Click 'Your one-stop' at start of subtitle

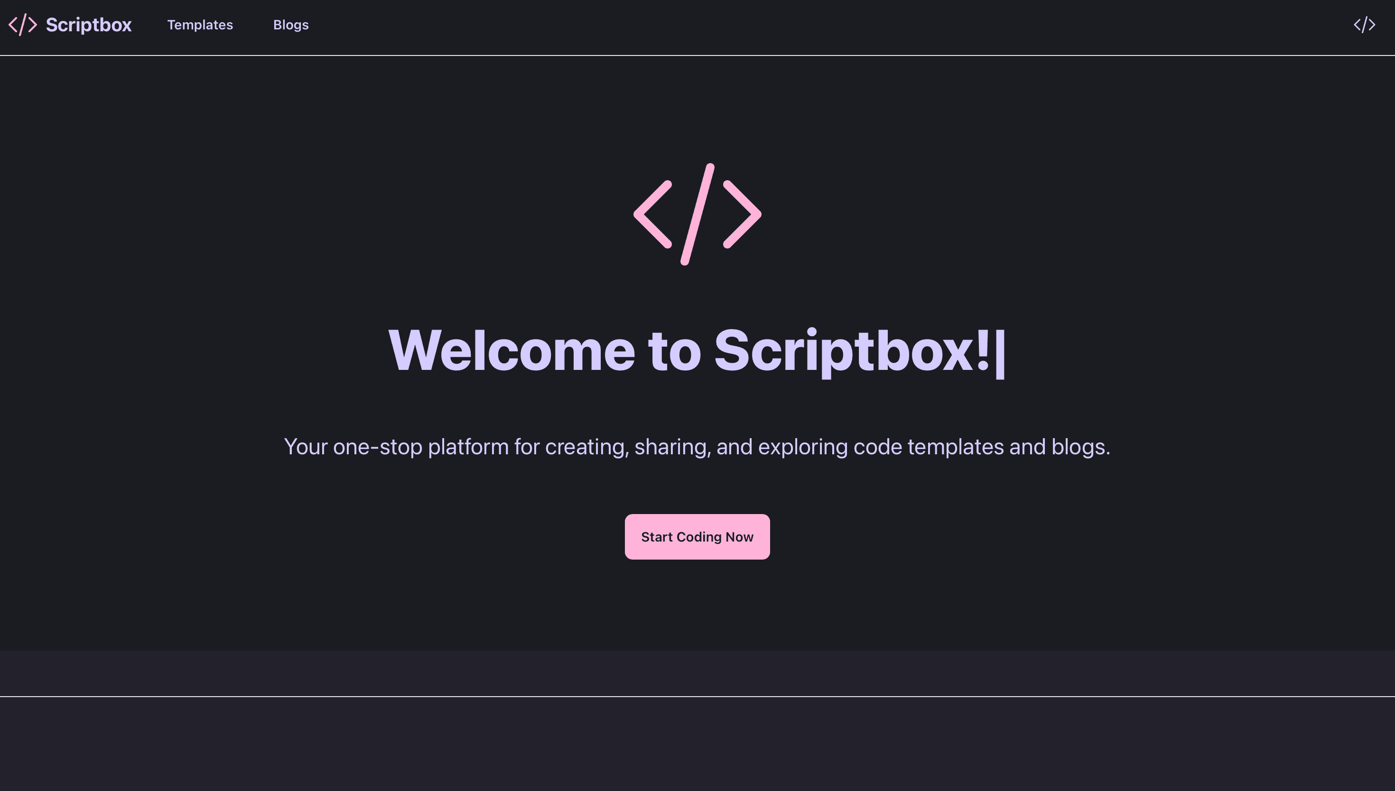(353, 447)
